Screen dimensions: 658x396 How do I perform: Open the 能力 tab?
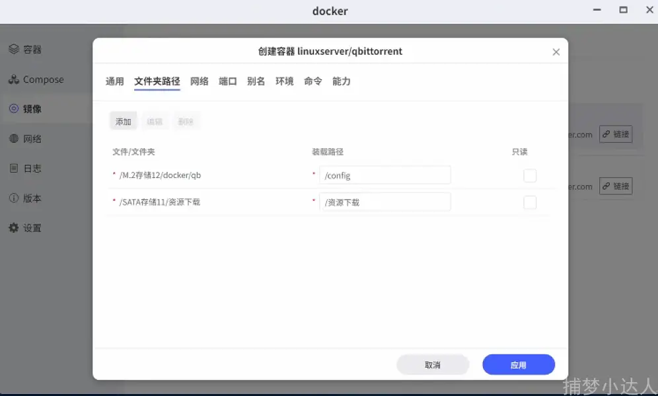pos(342,81)
